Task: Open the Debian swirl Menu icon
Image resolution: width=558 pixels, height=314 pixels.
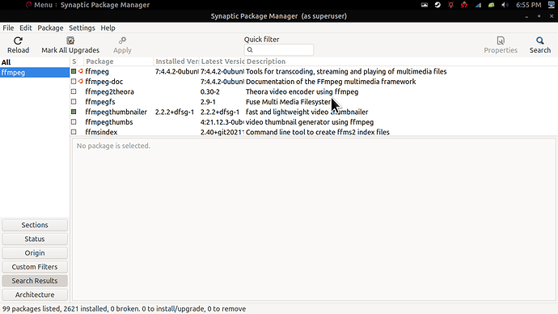Action: tap(28, 5)
